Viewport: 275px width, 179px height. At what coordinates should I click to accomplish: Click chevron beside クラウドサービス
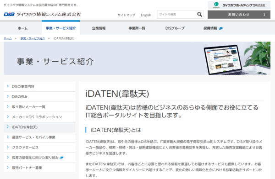(8, 147)
